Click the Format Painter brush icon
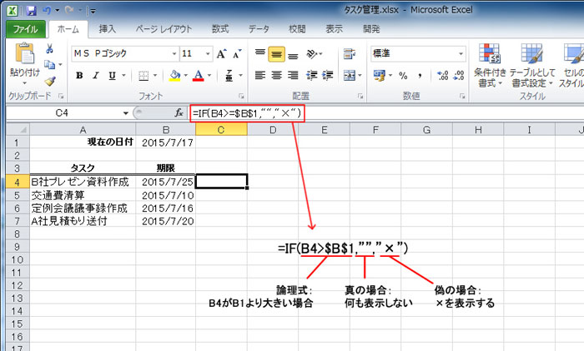Image resolution: width=584 pixels, height=351 pixels. click(50, 82)
